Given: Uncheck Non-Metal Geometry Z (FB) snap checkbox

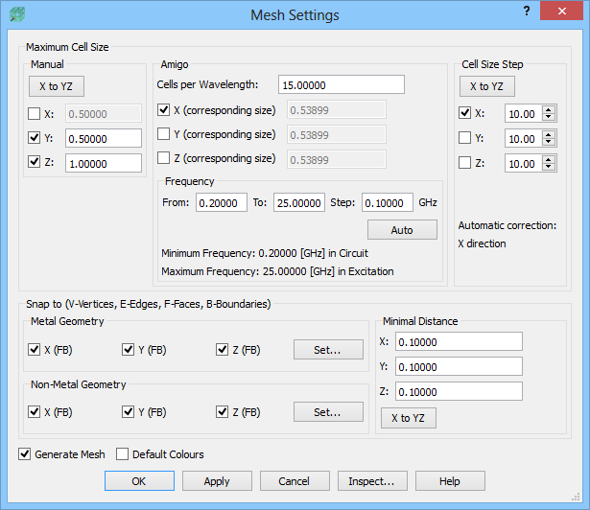Looking at the screenshot, I should (x=223, y=412).
